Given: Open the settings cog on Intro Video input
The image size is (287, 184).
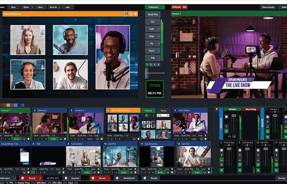Looking at the screenshot, I should click(x=205, y=139).
